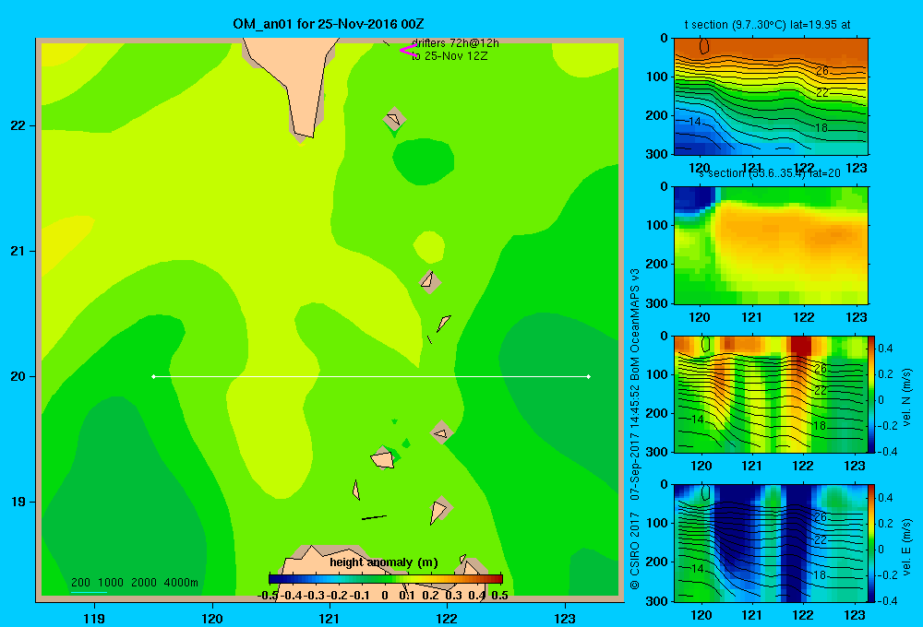Click the "-0.4" tick on vel. E color bar
This screenshot has width=923, height=627.
tap(888, 600)
